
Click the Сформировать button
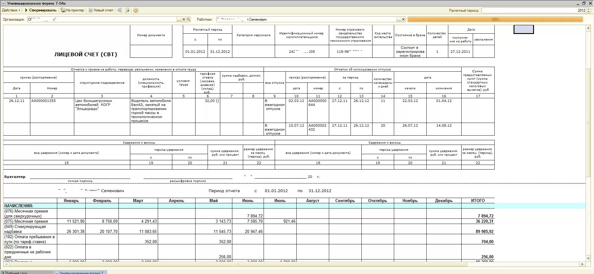[41, 10]
